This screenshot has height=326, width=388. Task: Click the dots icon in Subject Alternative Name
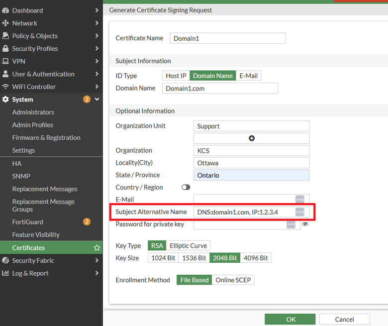pos(299,212)
